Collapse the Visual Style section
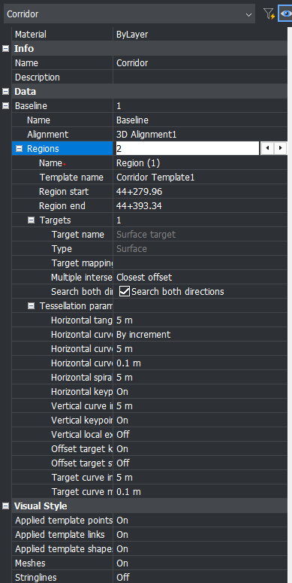This screenshot has height=583, width=292. point(5,506)
